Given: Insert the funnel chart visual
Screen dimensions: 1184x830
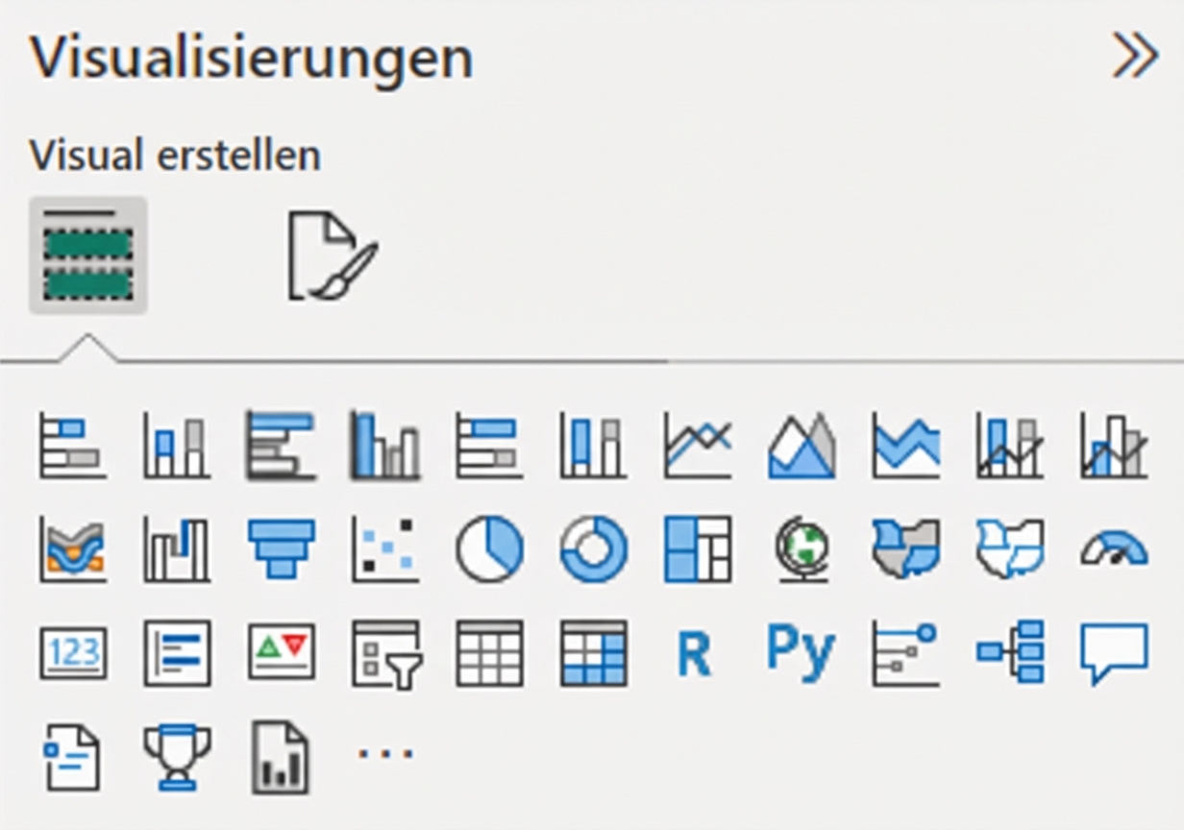Looking at the screenshot, I should click(x=281, y=549).
